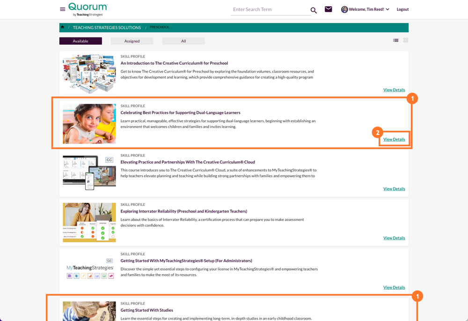Switch the filter to Assigned

coord(132,41)
